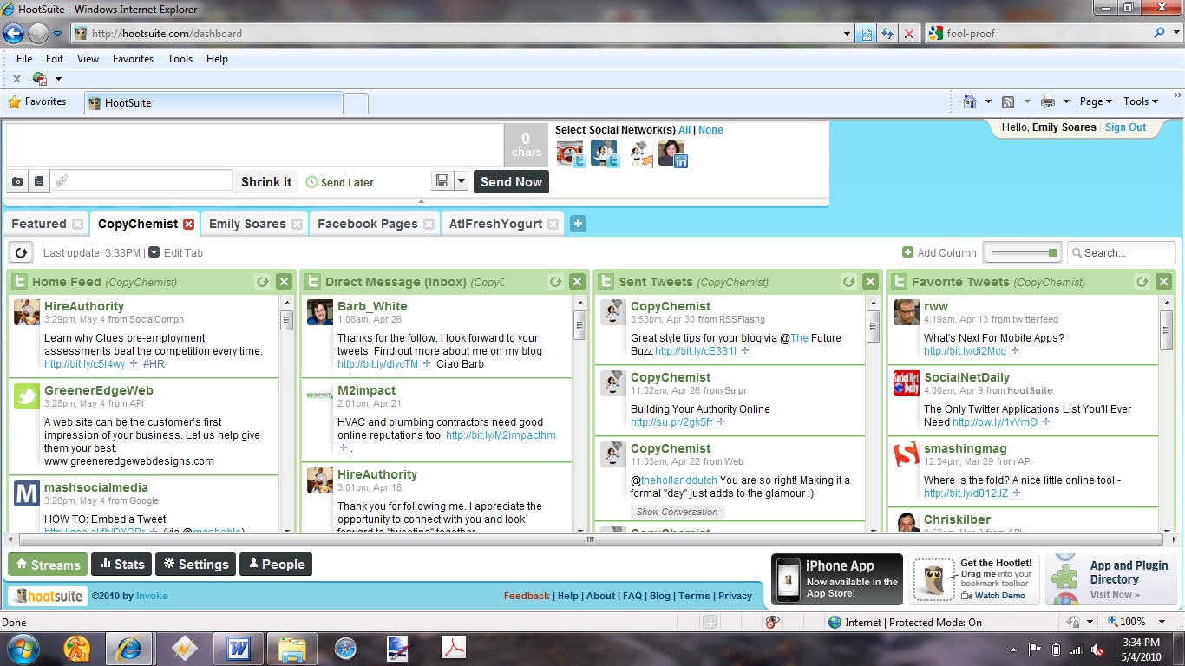Select None for social networks

tap(710, 130)
